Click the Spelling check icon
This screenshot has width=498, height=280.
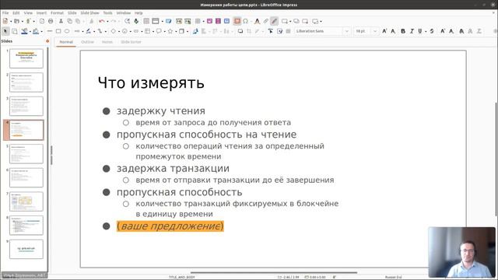(136, 21)
